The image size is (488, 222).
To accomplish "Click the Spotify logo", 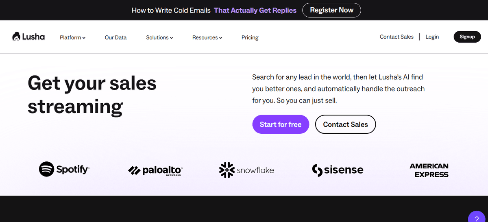I will (x=64, y=169).
